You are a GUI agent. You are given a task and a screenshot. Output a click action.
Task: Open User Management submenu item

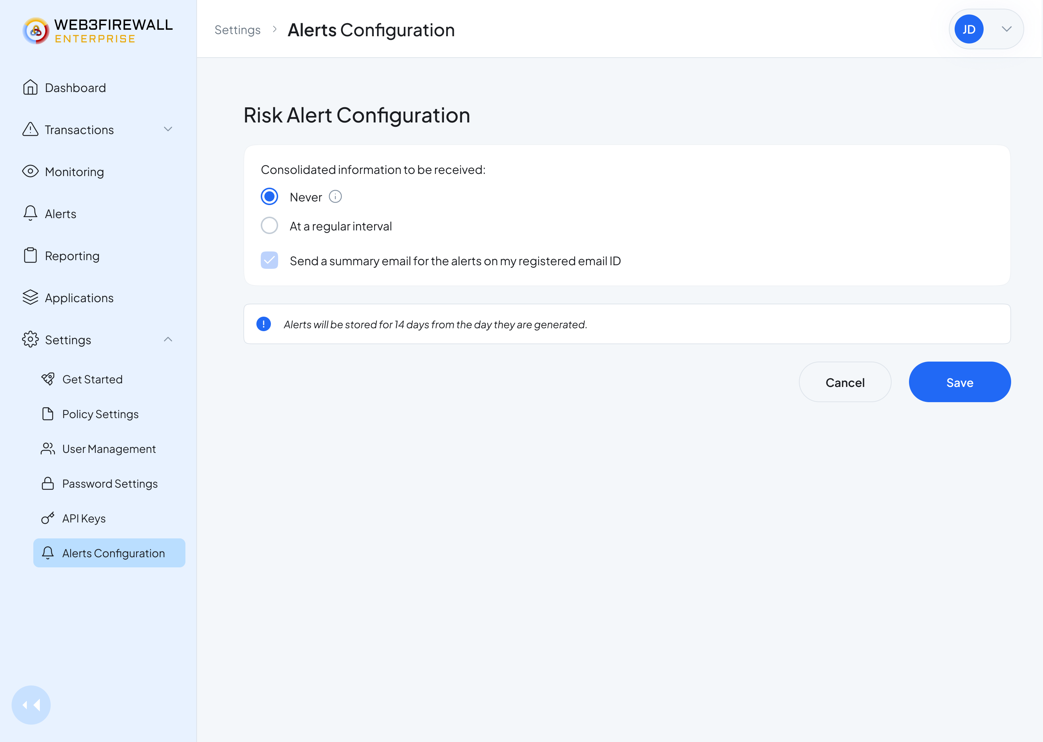(x=109, y=449)
